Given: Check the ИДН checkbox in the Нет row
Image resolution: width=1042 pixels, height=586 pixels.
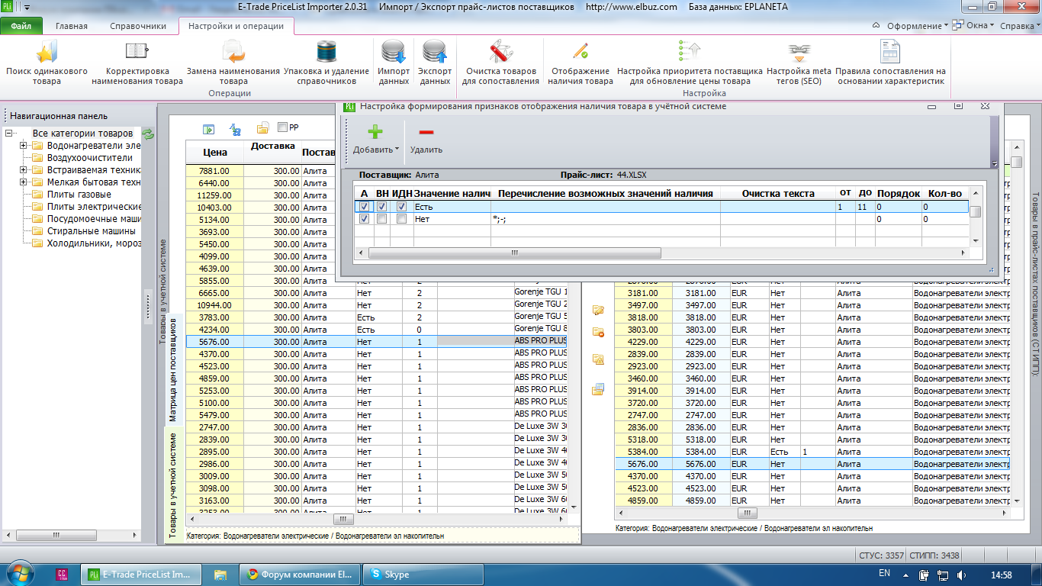Looking at the screenshot, I should pos(401,219).
